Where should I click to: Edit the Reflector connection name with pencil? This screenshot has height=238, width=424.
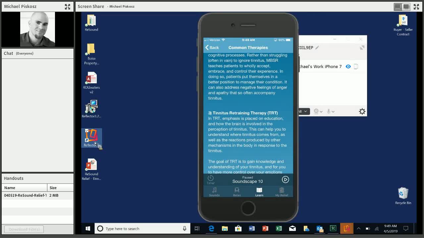point(317,48)
